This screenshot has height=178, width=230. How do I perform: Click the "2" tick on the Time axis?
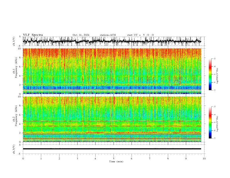tap(59, 159)
